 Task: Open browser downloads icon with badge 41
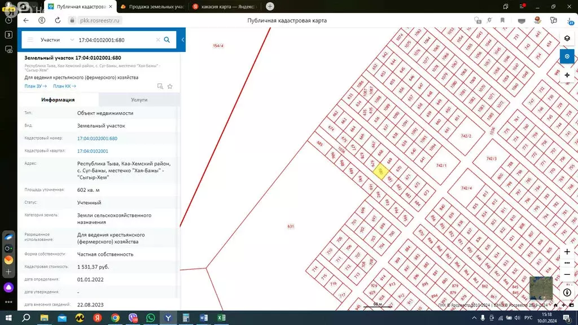click(570, 21)
